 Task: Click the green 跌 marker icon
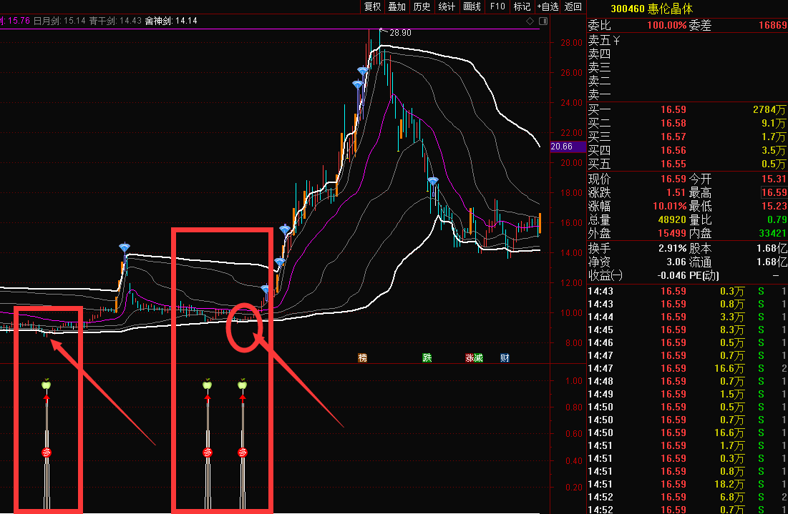[x=427, y=357]
